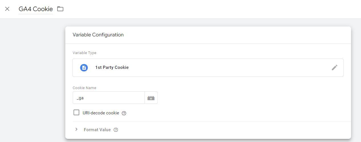Click the blue 1st Party Cookie type icon
The image size is (361, 142).
[x=84, y=68]
